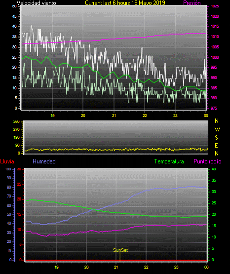
Task: Click the '1010' value on the pressure axis
Action: (215, 37)
